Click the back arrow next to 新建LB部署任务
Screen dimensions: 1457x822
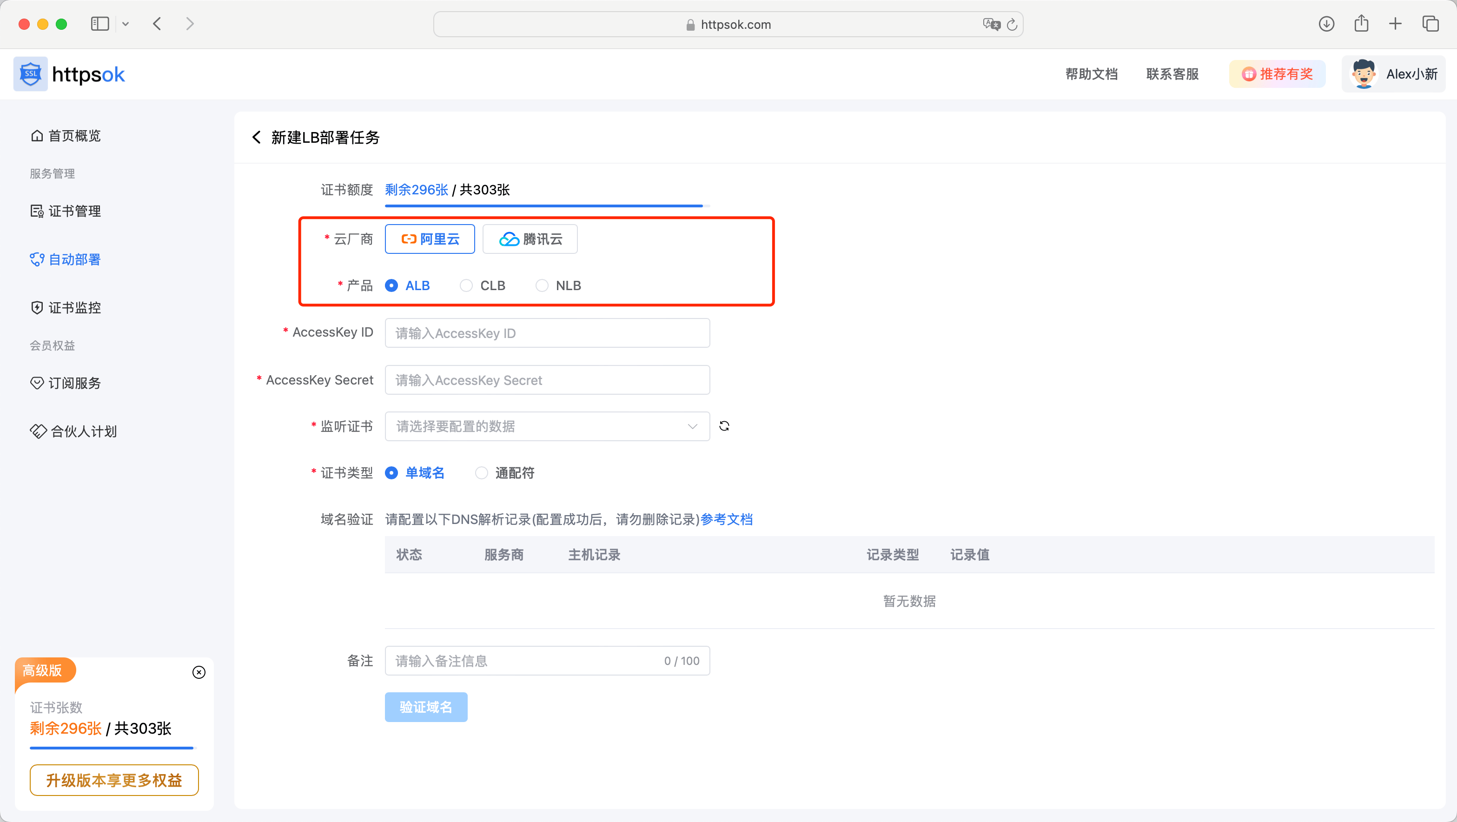point(256,138)
